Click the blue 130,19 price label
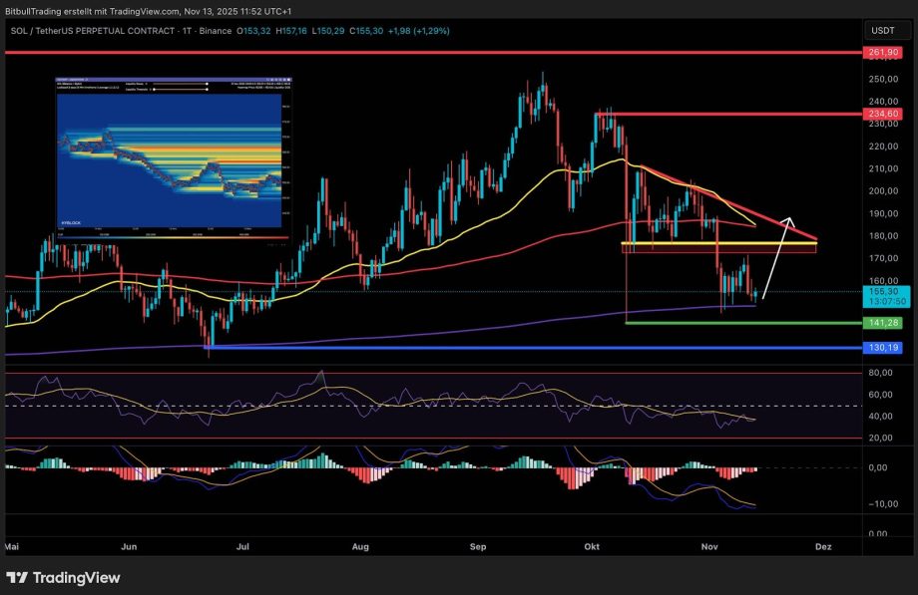This screenshot has width=918, height=595. pos(882,347)
